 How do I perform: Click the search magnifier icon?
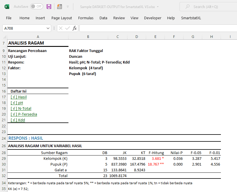(x=188, y=7)
